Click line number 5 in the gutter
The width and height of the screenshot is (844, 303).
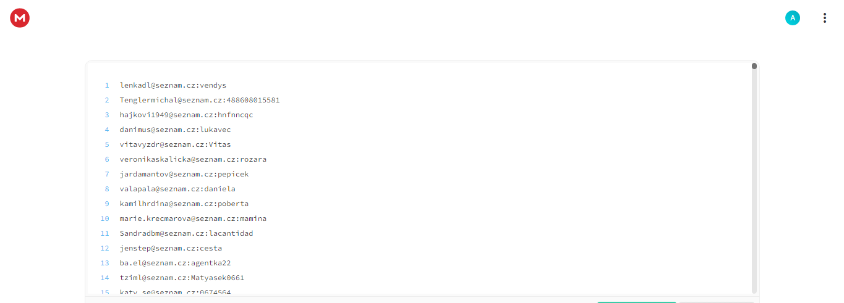106,144
